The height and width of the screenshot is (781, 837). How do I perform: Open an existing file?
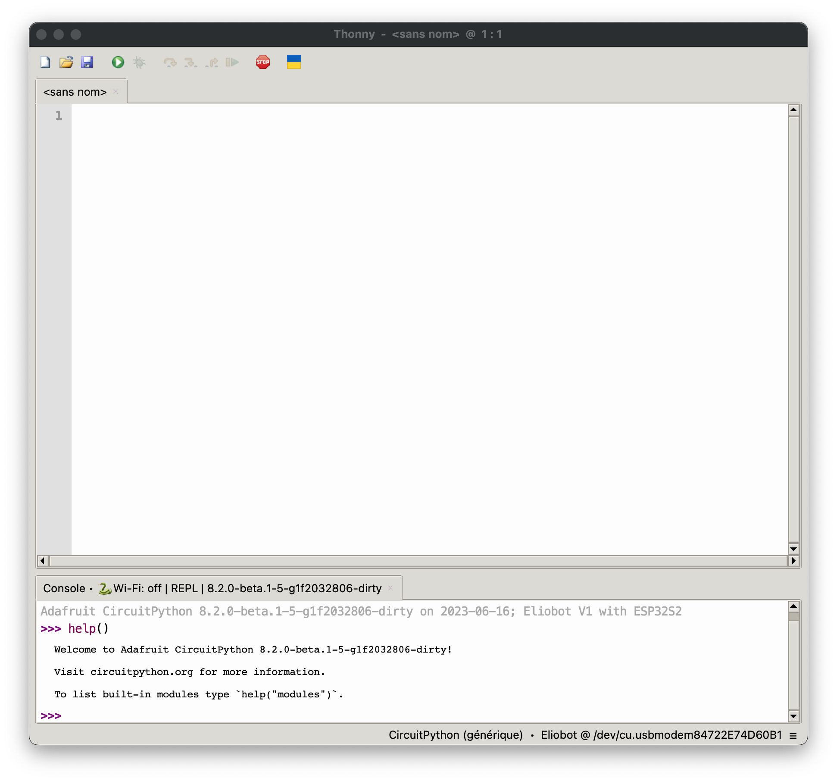click(x=66, y=62)
